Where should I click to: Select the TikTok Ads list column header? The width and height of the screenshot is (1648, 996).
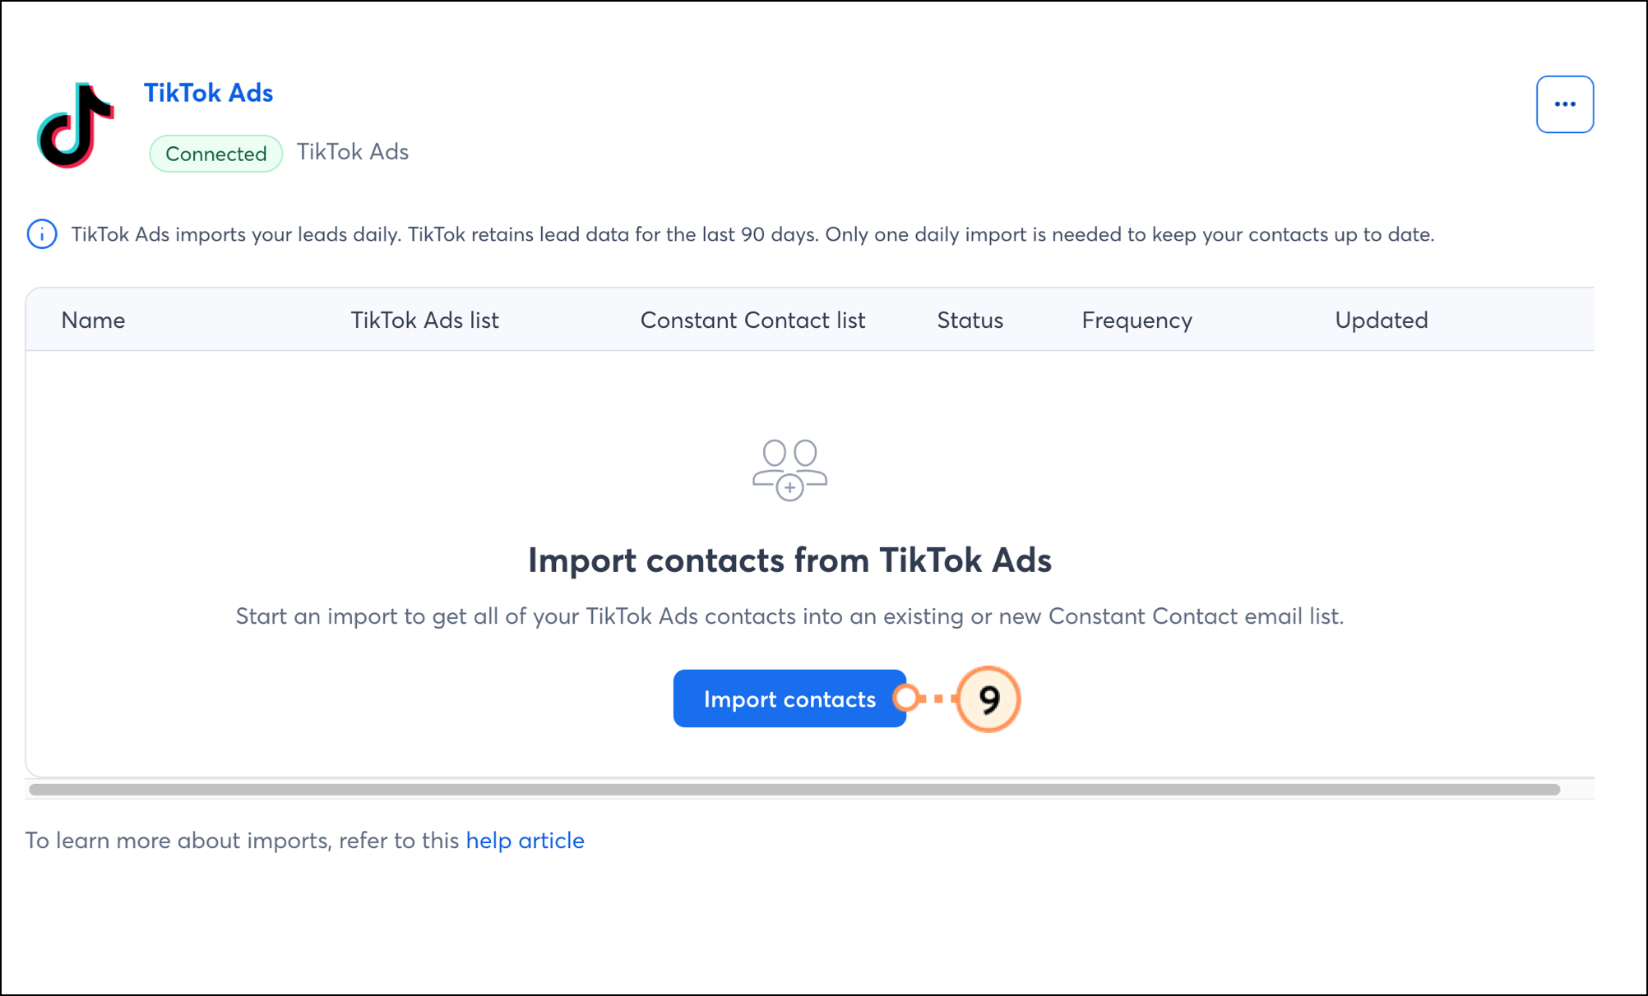point(424,320)
